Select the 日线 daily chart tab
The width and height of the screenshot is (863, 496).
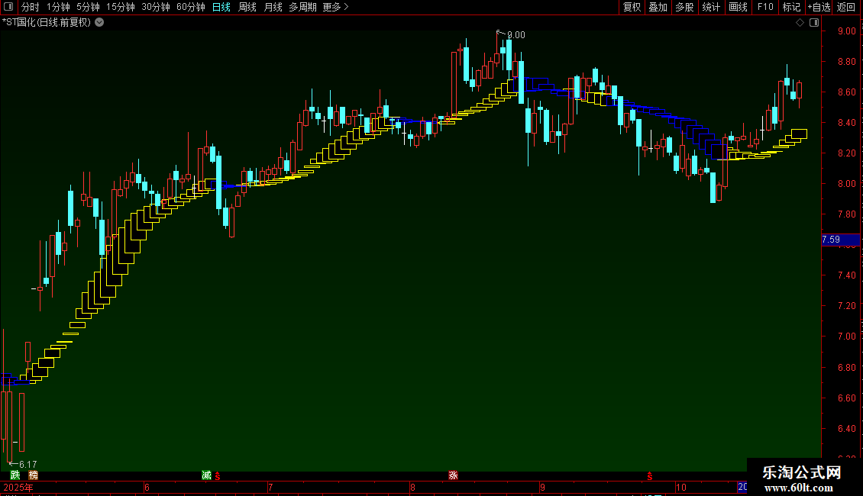[221, 7]
